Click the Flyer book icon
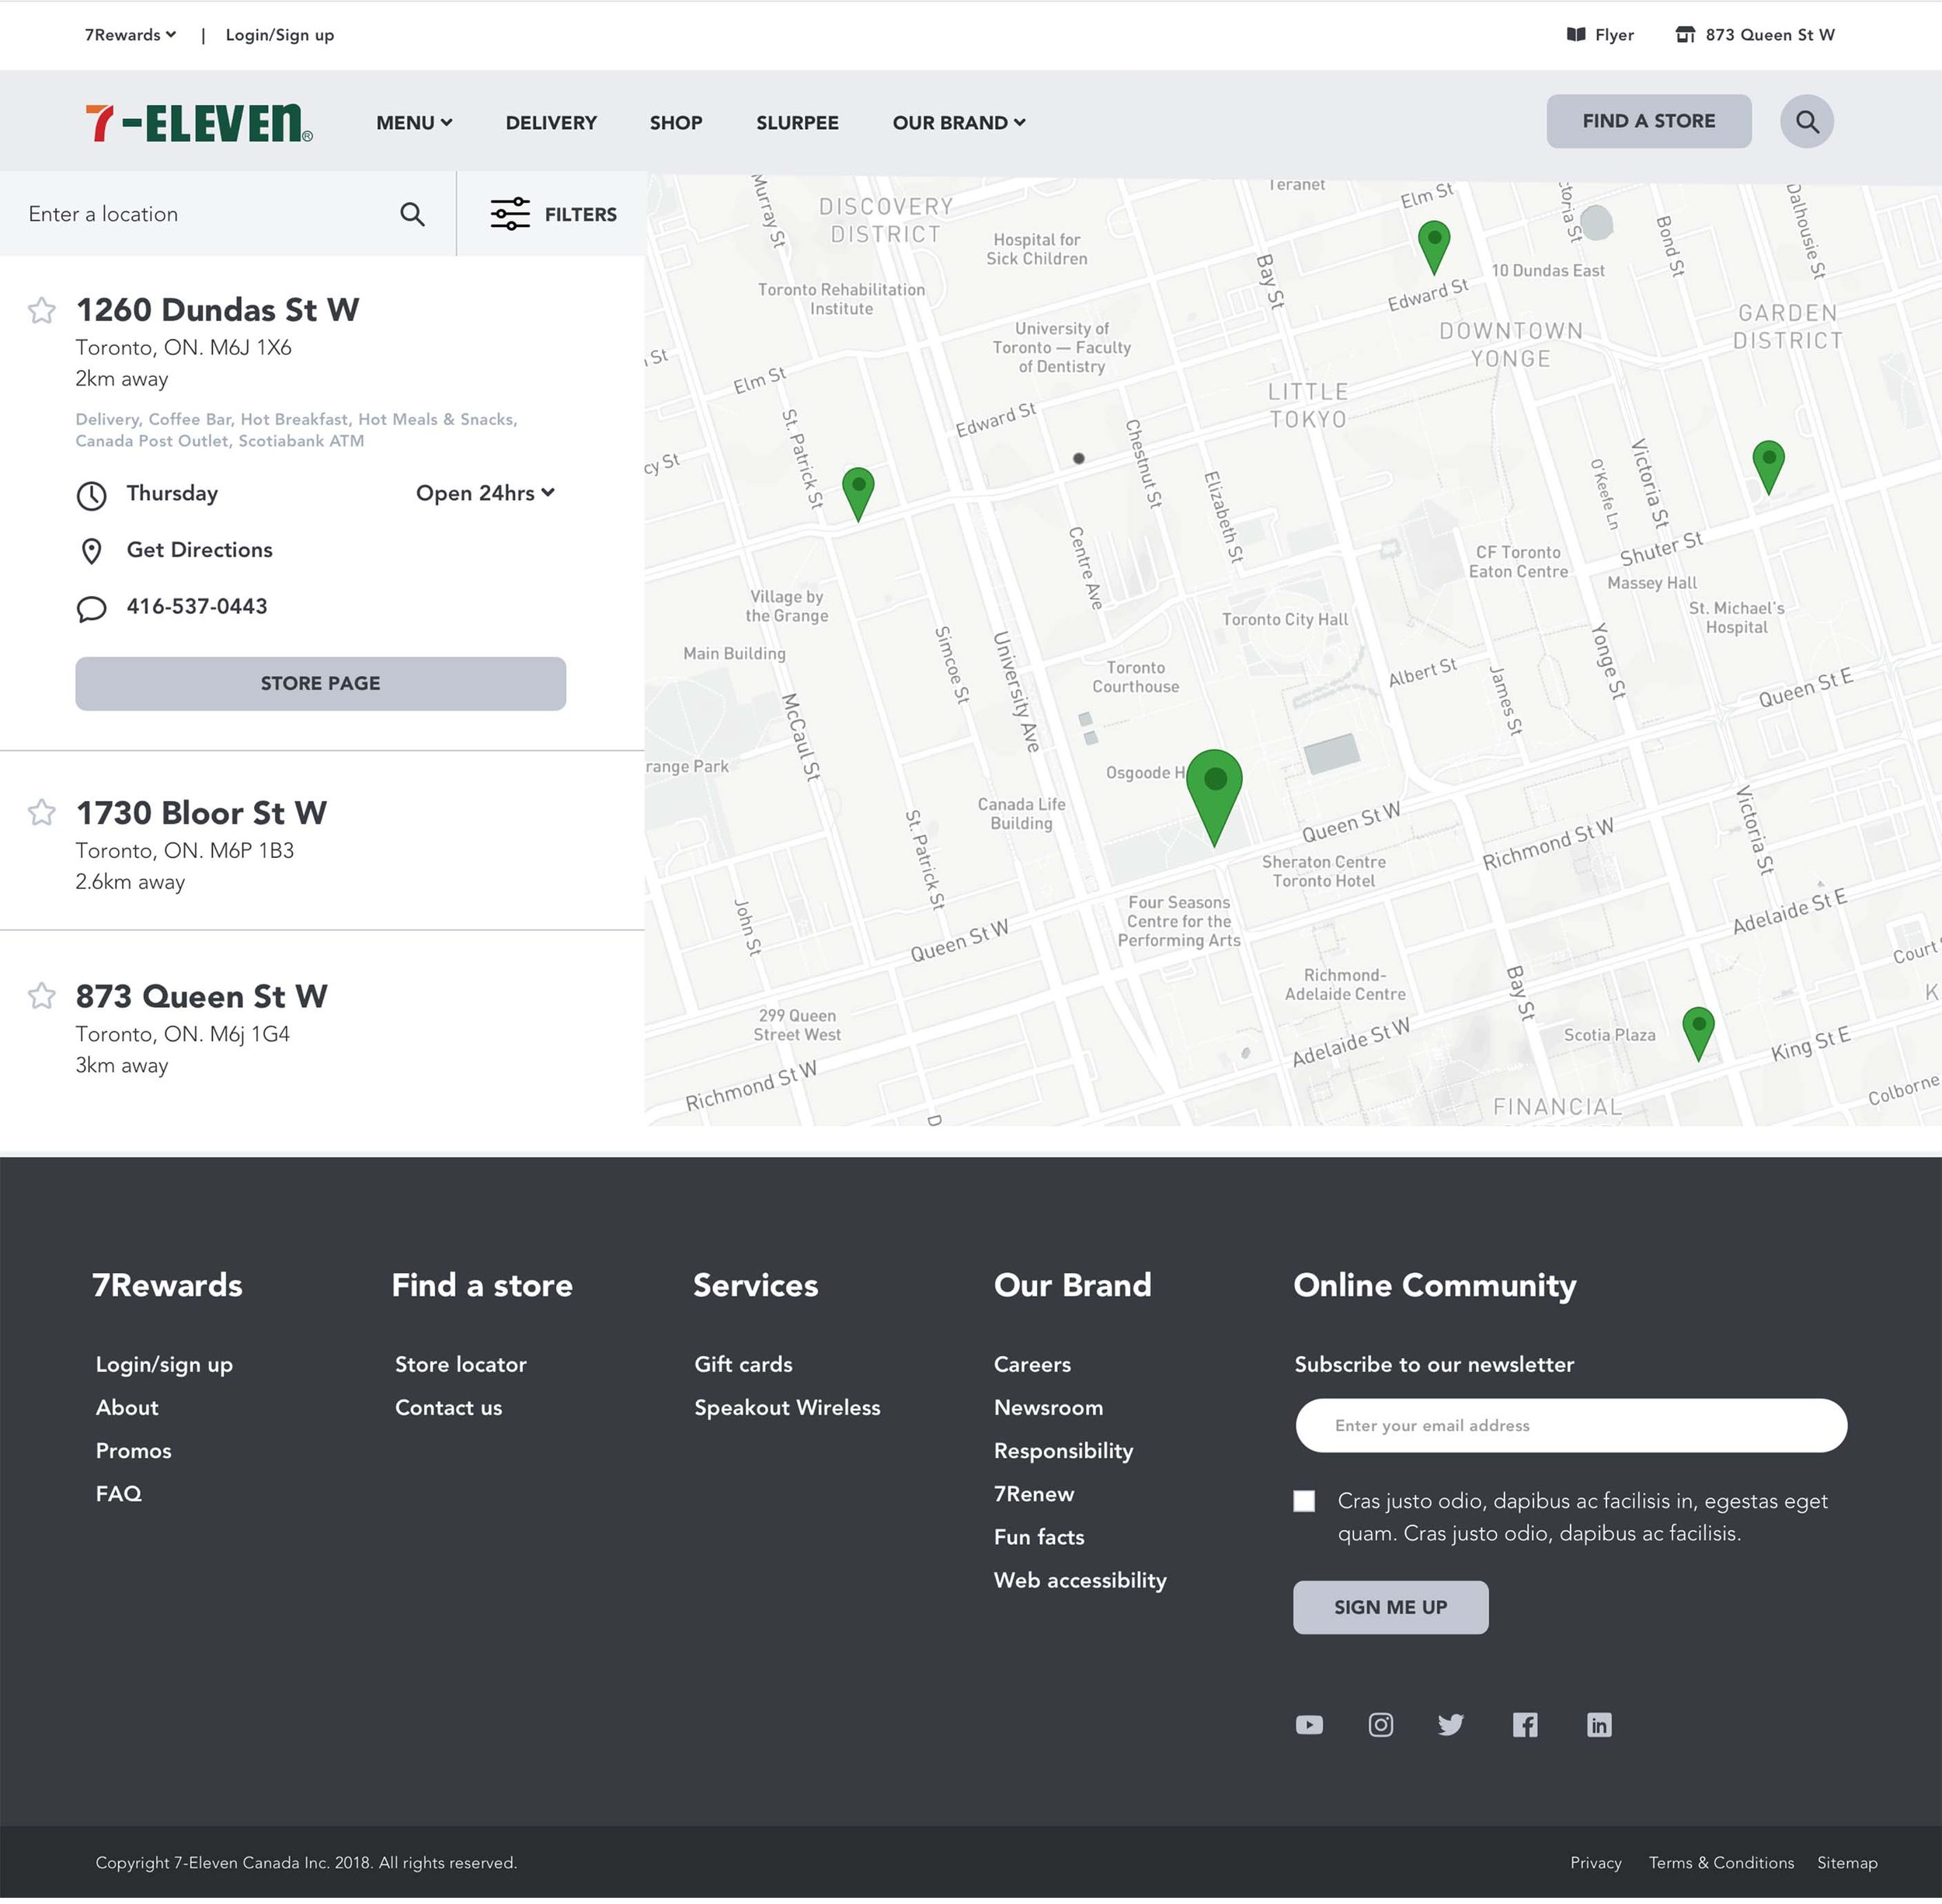 click(1576, 35)
